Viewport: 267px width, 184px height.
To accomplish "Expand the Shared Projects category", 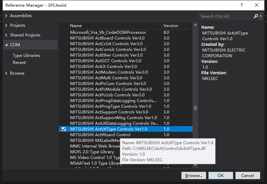I will (7, 35).
